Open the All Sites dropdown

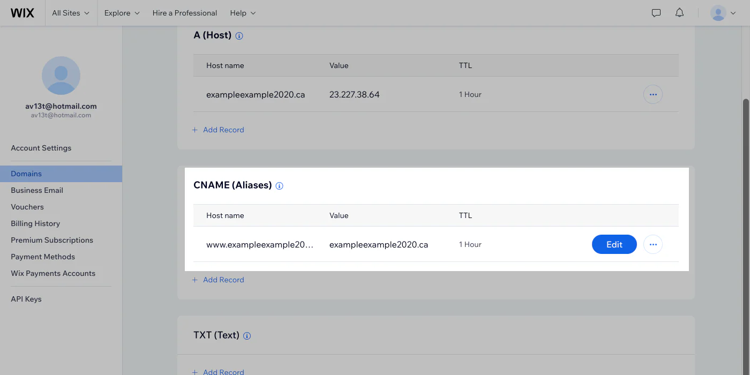pos(70,12)
